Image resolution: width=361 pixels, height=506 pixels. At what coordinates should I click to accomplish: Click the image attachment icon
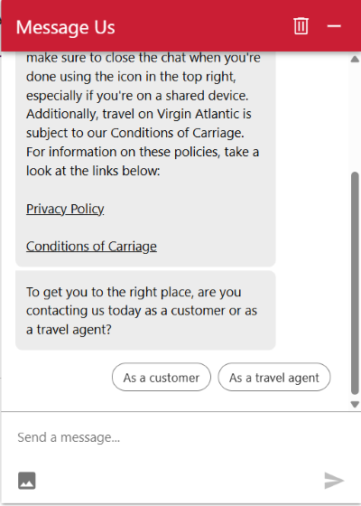point(27,481)
